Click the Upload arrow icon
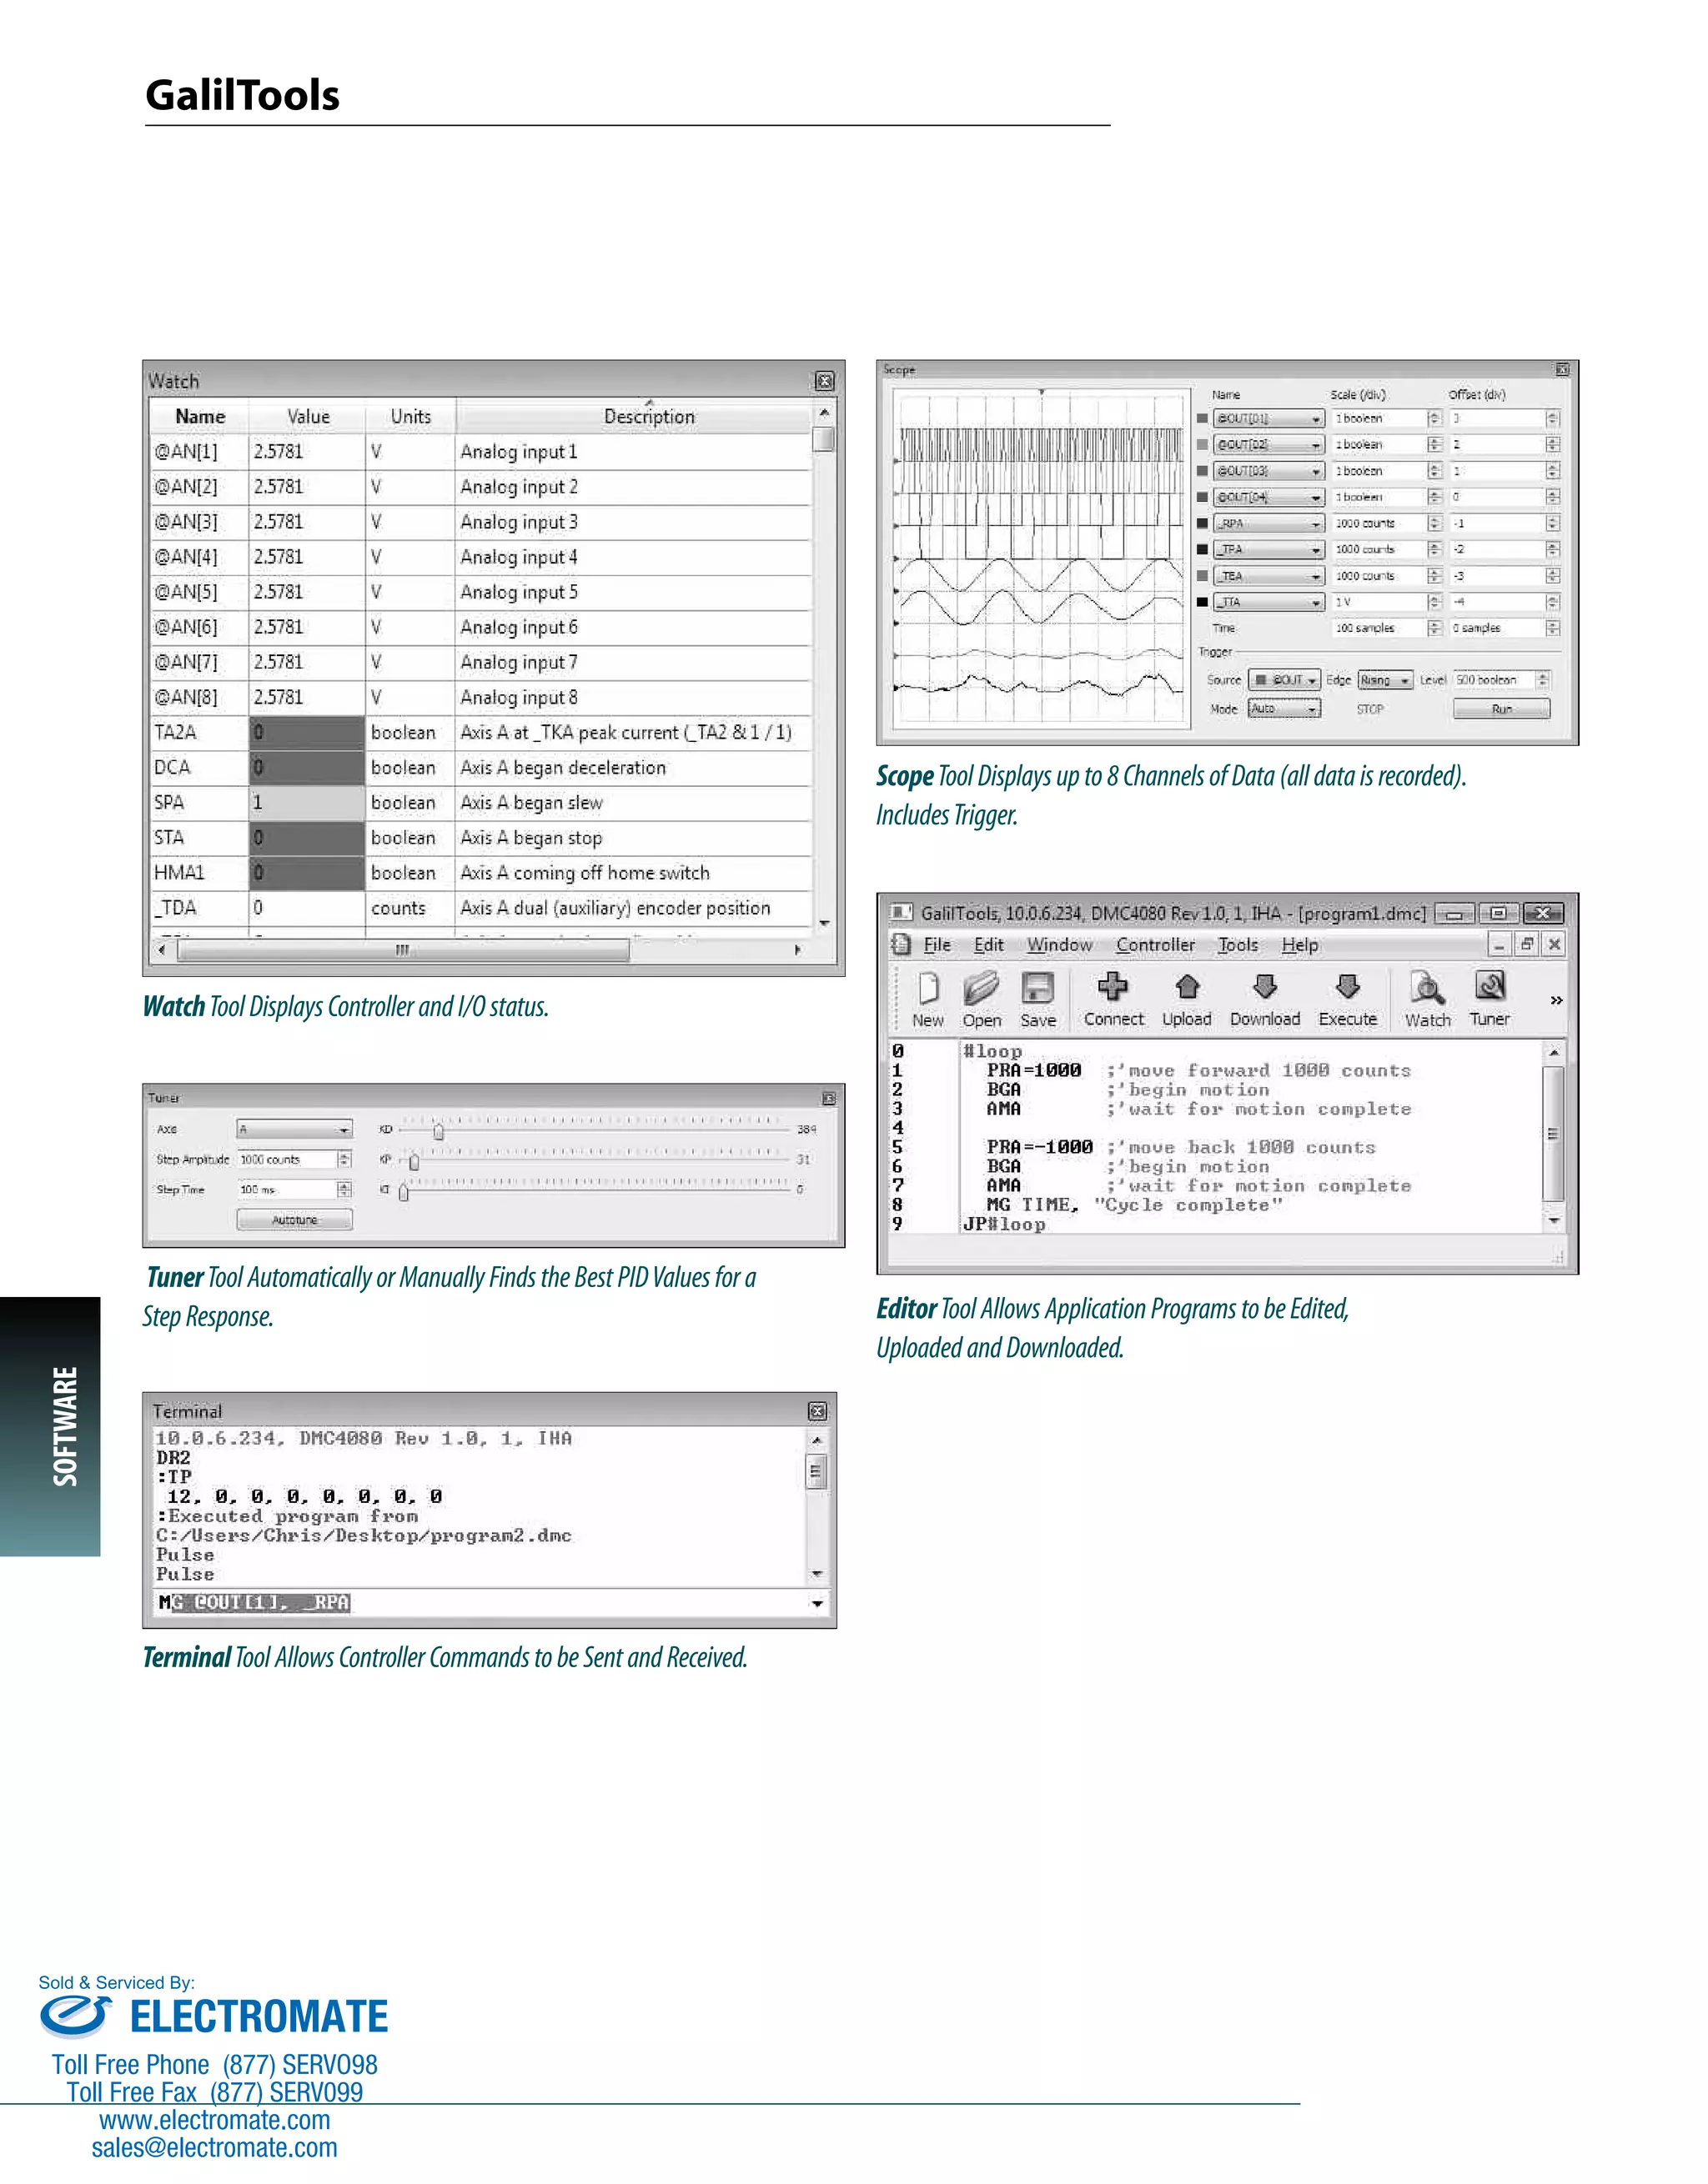This screenshot has width=1708, height=2184. coord(1187,988)
